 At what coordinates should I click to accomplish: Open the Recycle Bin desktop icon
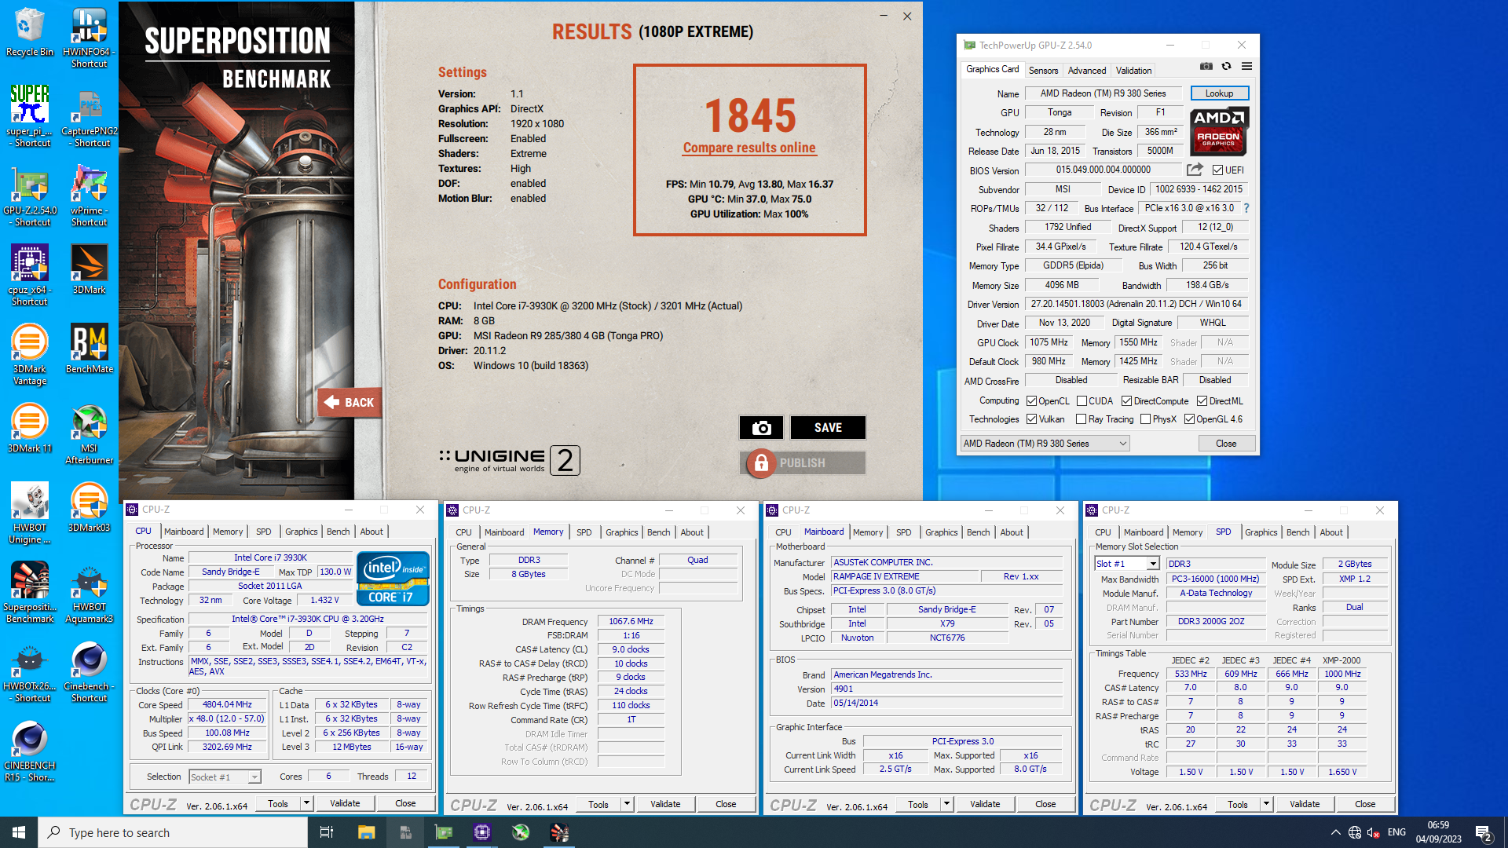click(29, 31)
